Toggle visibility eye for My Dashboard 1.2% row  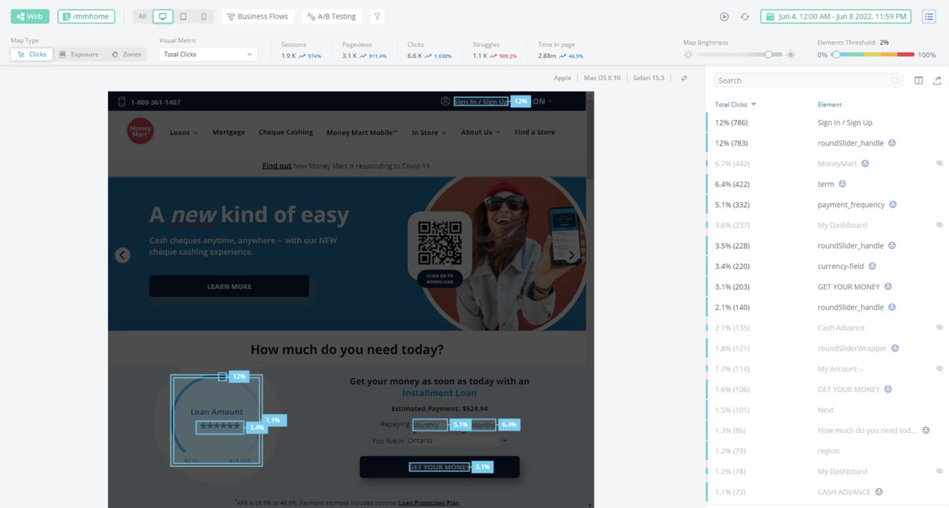(939, 471)
